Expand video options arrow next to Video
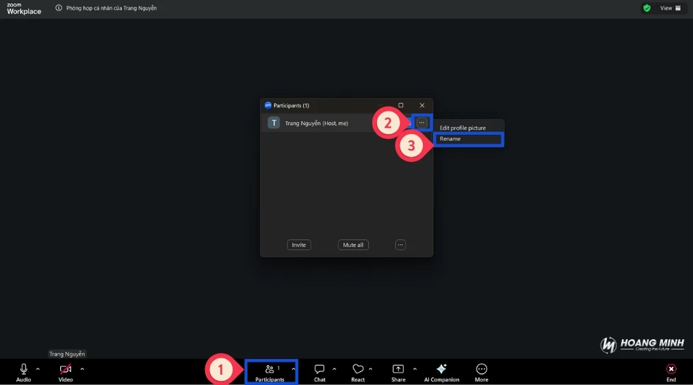Viewport: 693px width, 385px height. tap(82, 369)
